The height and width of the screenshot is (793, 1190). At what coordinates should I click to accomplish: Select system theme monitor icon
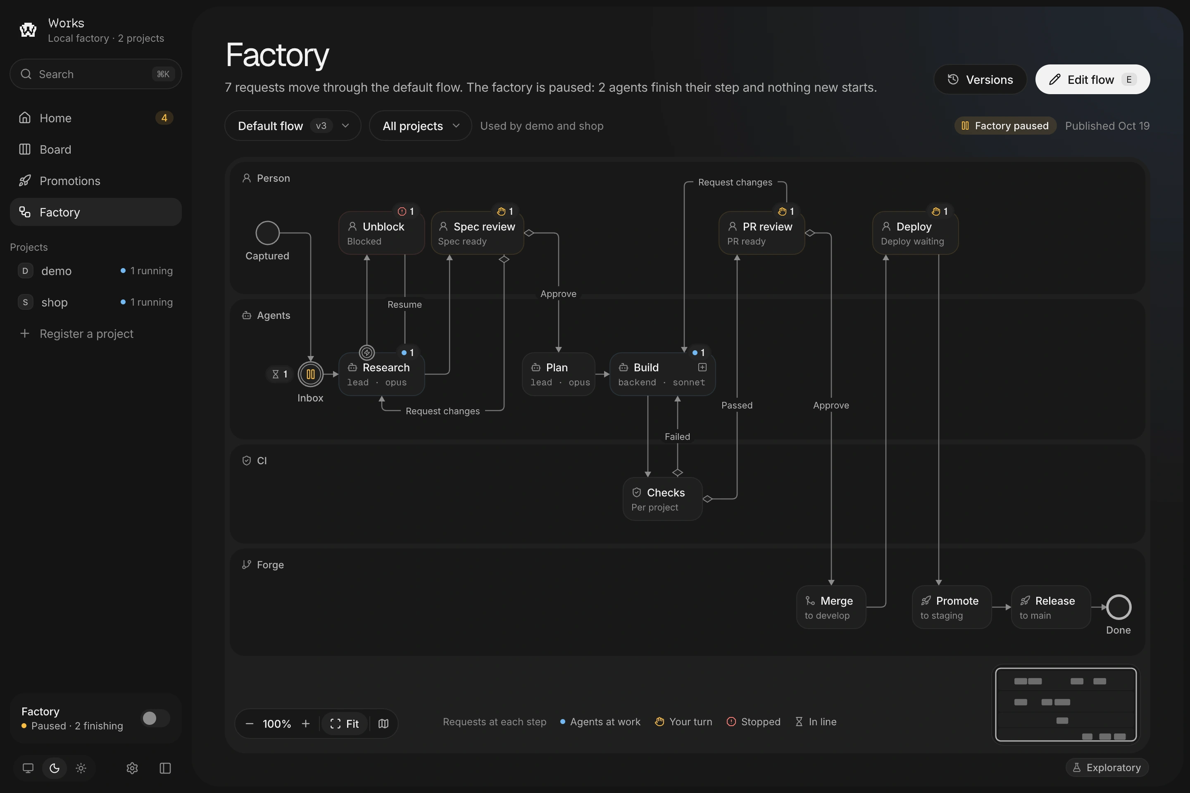[28, 768]
